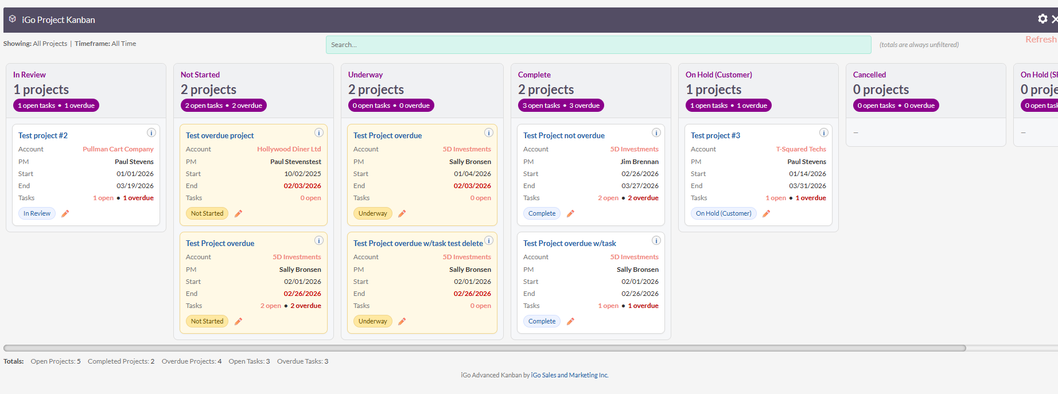Click the Refresh link
The image size is (1058, 394).
coord(1040,40)
